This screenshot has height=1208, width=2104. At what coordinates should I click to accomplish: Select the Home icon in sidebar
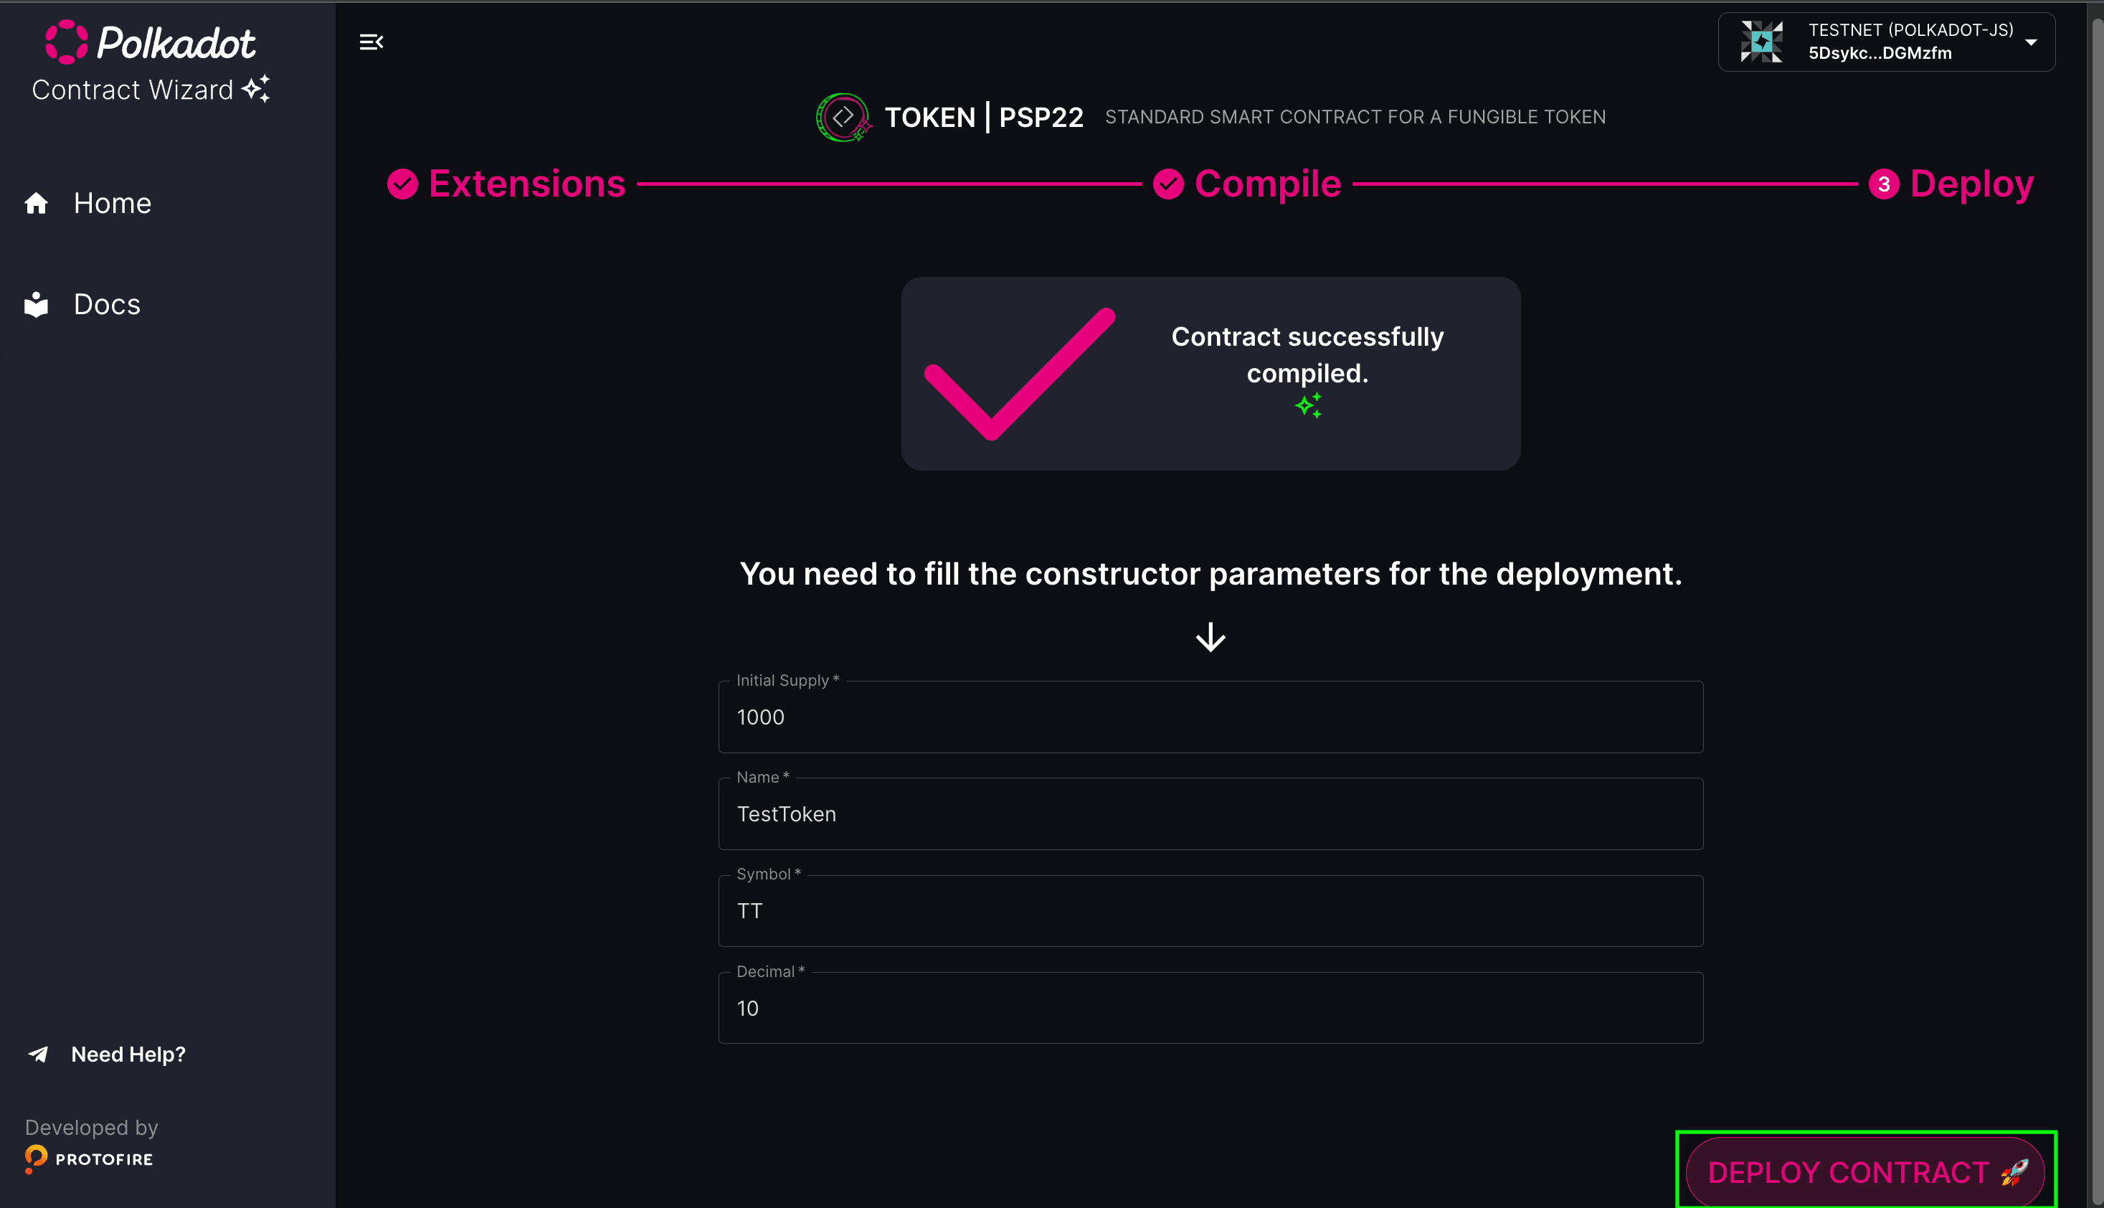click(x=37, y=202)
